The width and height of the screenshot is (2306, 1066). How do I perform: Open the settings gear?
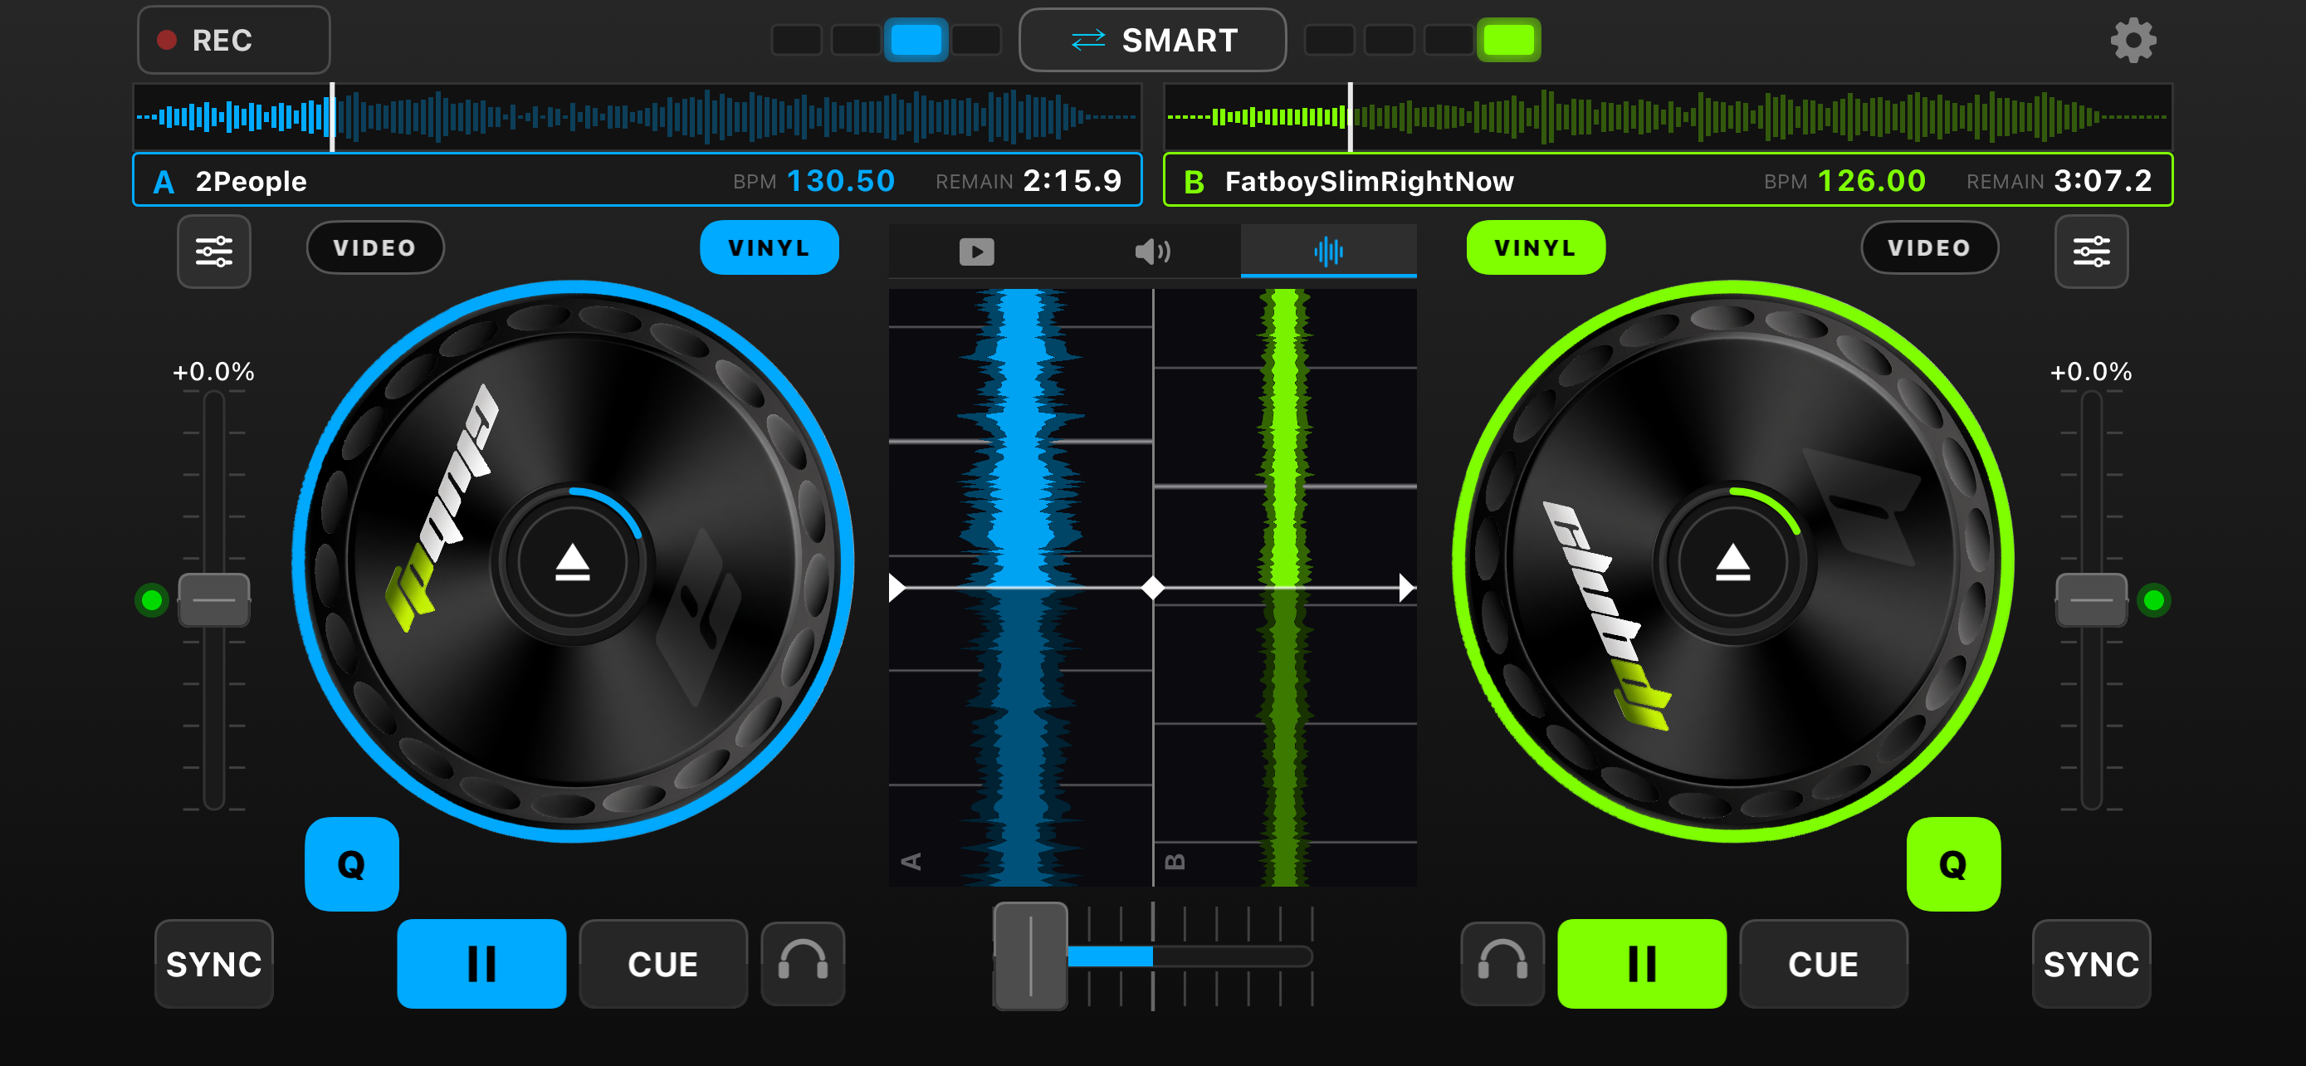tap(2133, 41)
